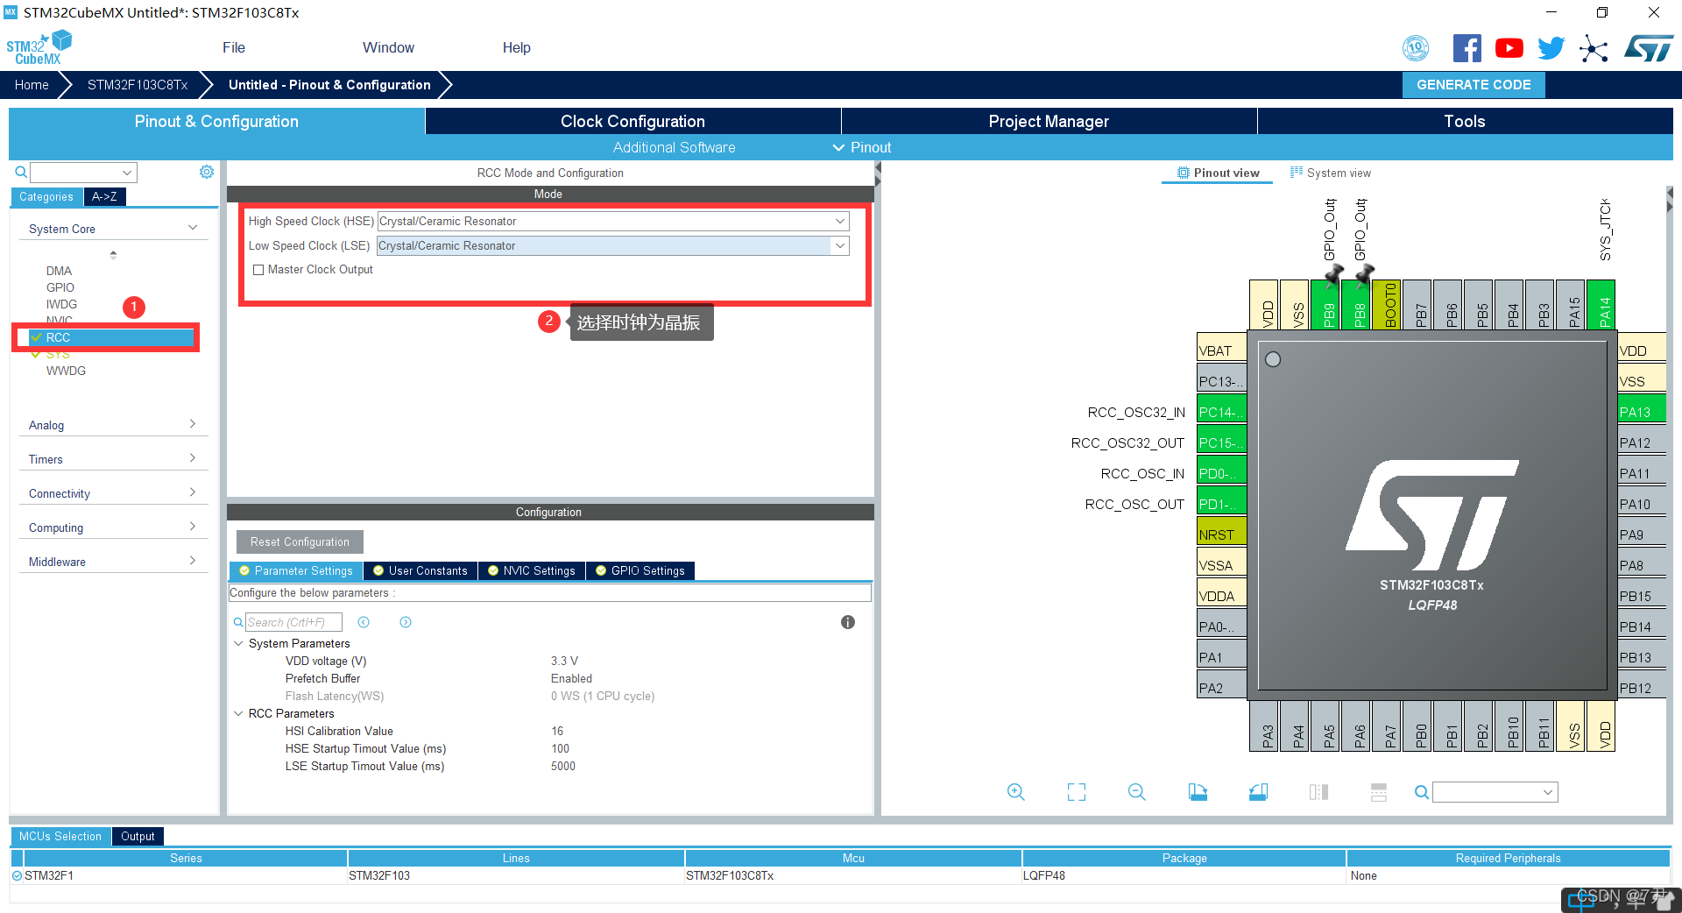The height and width of the screenshot is (913, 1682).
Task: Click the parameter search magnifier icon
Action: click(x=238, y=622)
